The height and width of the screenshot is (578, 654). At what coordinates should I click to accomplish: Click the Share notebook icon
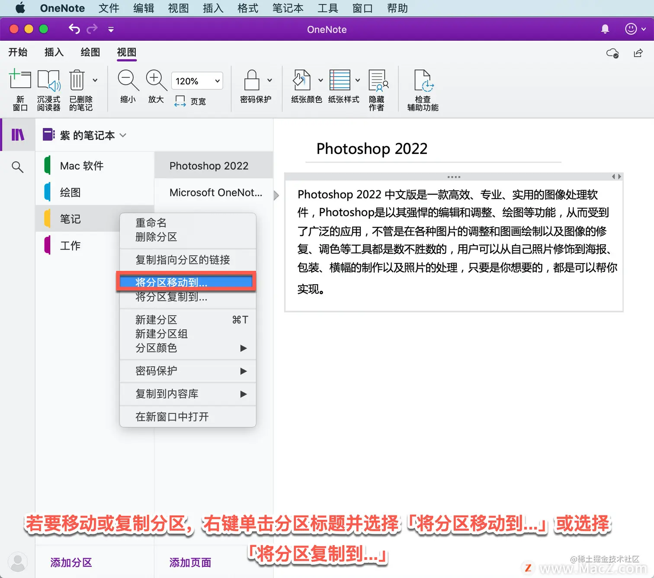(x=638, y=53)
